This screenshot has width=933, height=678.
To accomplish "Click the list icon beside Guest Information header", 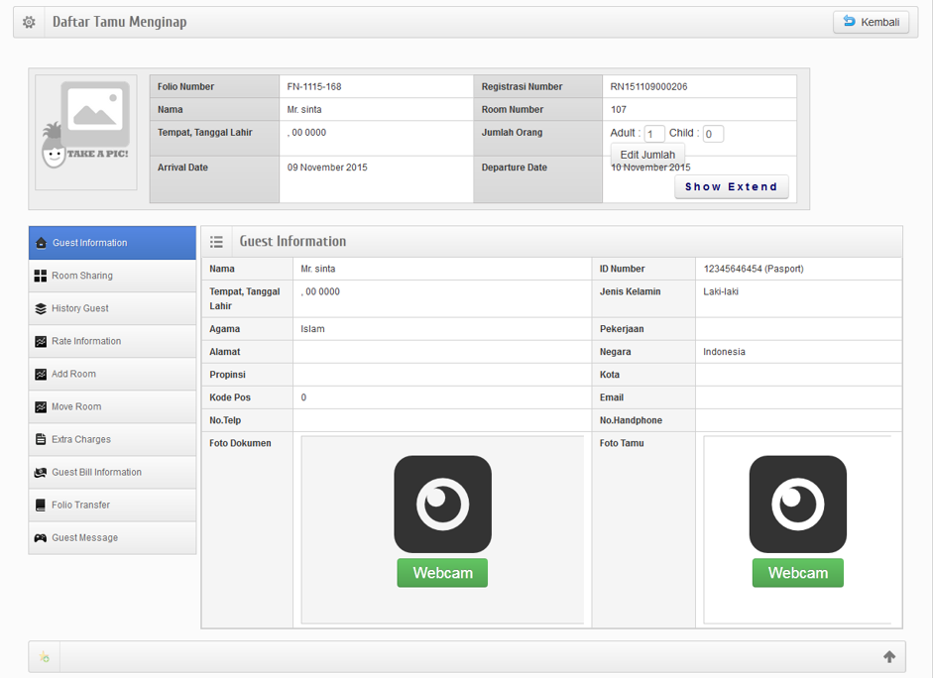I will [x=216, y=242].
